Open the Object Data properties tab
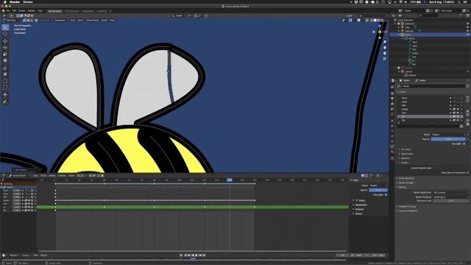Screen dimensions: 471x265 click(392, 146)
